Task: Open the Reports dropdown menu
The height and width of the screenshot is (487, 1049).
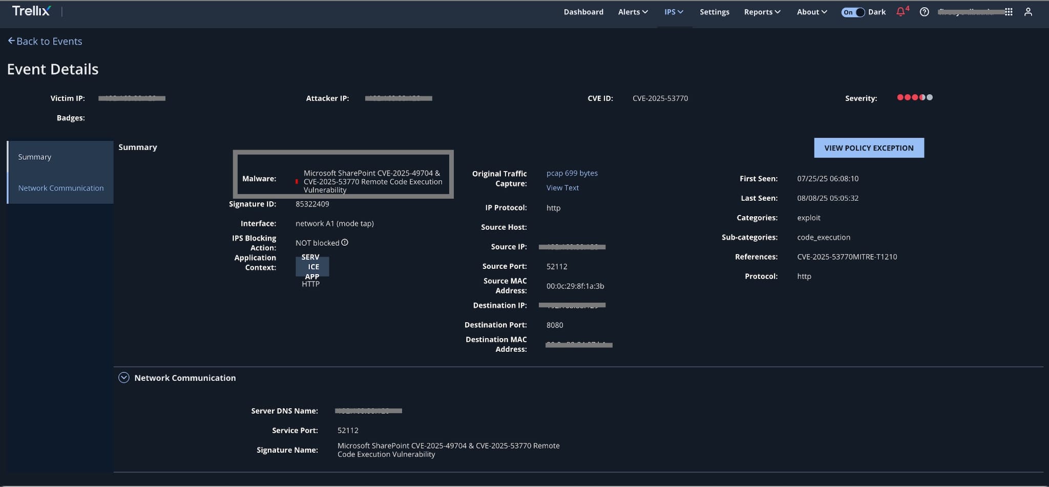Action: point(762,12)
